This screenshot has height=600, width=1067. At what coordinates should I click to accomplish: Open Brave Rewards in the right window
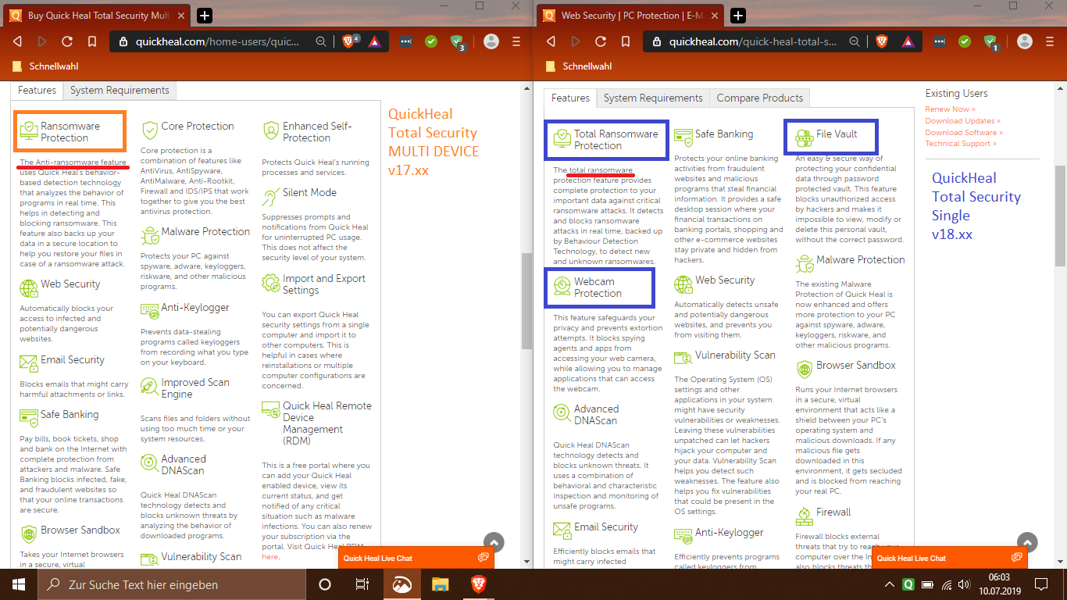click(907, 41)
